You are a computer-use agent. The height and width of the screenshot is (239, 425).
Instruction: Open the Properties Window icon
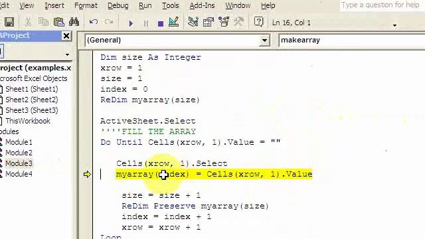pos(208,22)
